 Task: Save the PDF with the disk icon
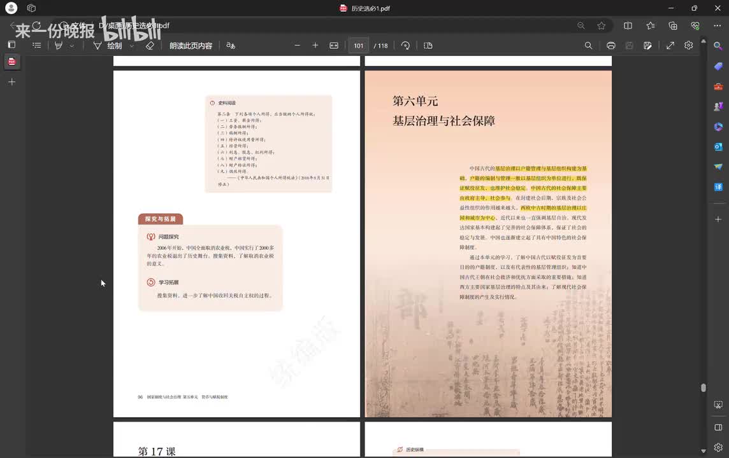pos(629,45)
